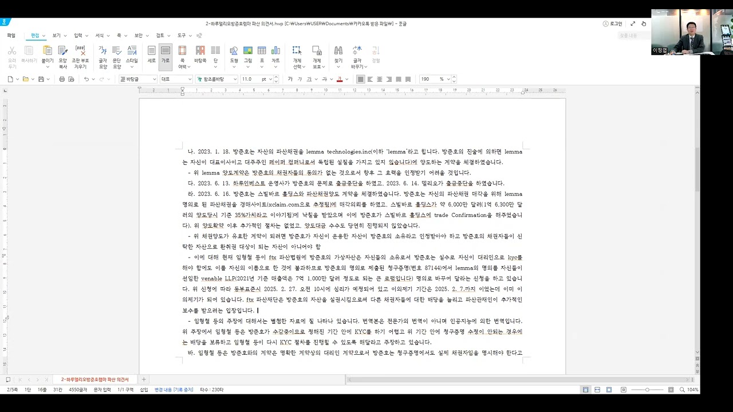
Task: Create new document icon
Action: [x=10, y=79]
